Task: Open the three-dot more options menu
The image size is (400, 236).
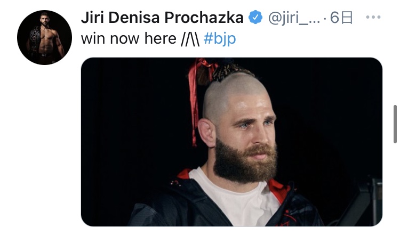Action: click(373, 18)
